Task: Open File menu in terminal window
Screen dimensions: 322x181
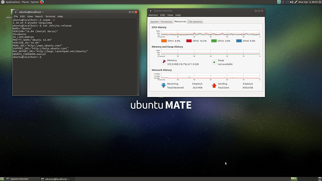Action: tap(15, 16)
